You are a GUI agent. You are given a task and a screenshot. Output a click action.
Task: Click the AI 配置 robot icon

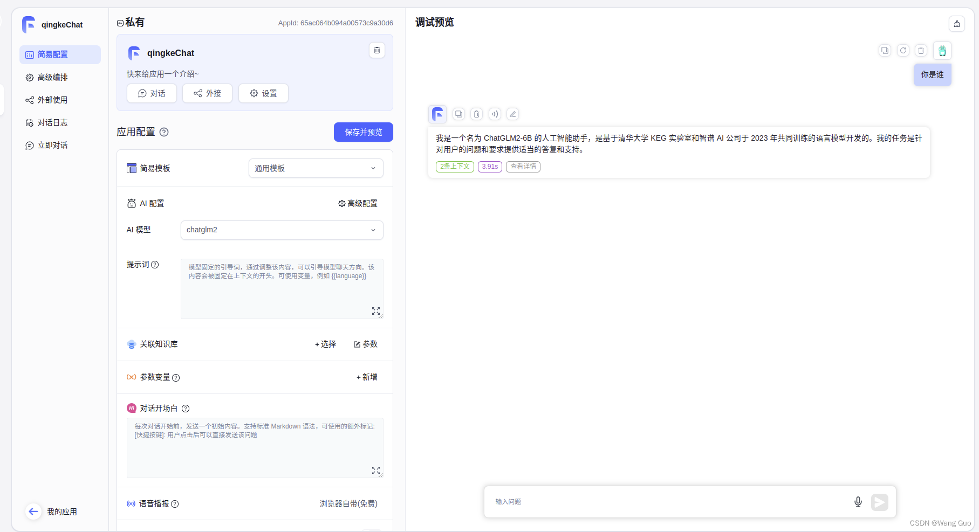pyautogui.click(x=132, y=203)
